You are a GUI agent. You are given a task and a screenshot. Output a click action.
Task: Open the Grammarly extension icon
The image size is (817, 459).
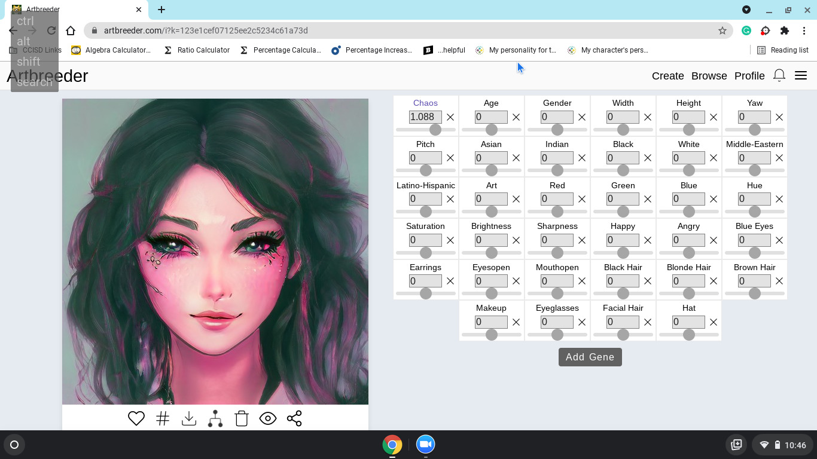tap(746, 30)
